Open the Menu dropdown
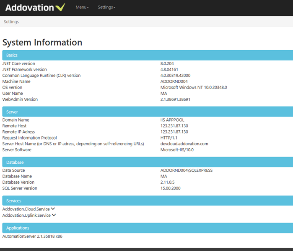 tap(82, 7)
